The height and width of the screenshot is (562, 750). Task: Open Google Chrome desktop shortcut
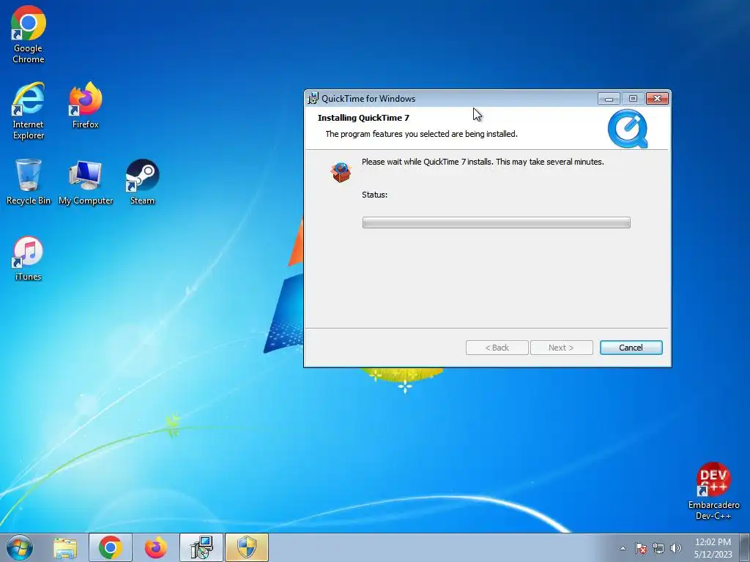(29, 34)
